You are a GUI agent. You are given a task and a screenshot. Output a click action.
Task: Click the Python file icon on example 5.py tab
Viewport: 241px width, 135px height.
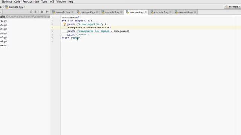152,12
